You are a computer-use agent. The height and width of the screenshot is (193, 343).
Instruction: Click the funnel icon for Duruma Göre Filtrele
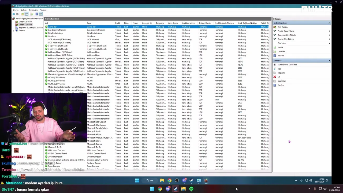point(275,35)
